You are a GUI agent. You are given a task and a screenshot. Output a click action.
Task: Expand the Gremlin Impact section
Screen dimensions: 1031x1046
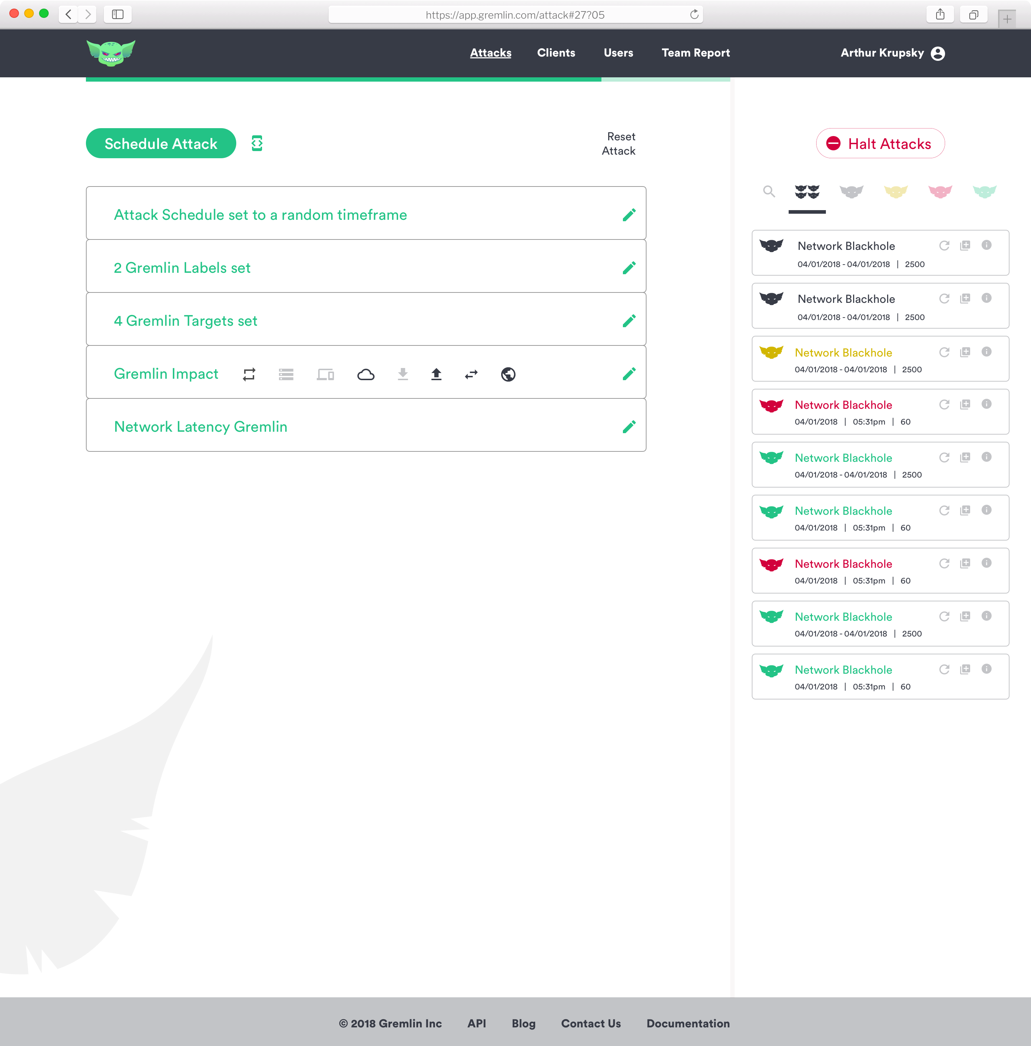pos(366,373)
